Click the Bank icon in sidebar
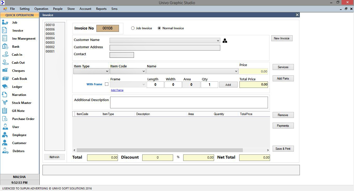This screenshot has width=354, height=191. tap(5, 47)
